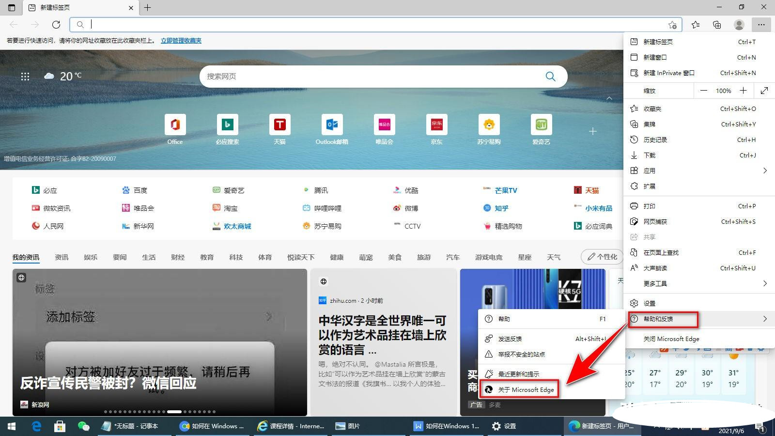Open the 百度 site link
This screenshot has height=436, width=775.
[x=135, y=190]
